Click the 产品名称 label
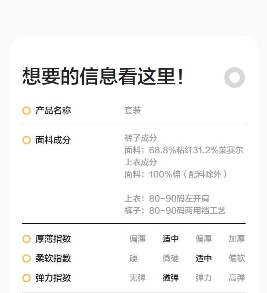The width and height of the screenshot is (267, 293). click(53, 111)
